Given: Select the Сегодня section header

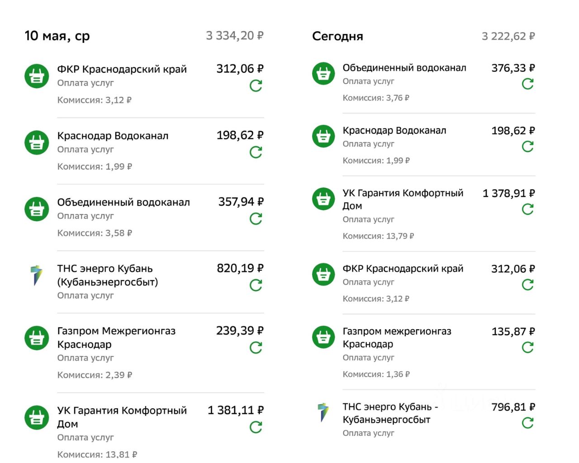Looking at the screenshot, I should pos(337,36).
